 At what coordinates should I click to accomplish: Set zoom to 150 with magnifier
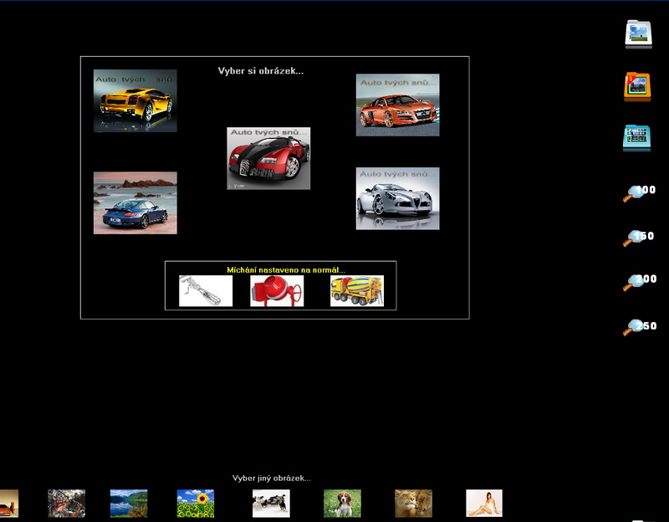(x=638, y=238)
